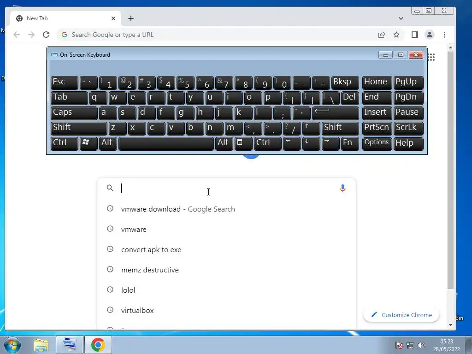Click the left arrow key on keyboard

coord(292,143)
